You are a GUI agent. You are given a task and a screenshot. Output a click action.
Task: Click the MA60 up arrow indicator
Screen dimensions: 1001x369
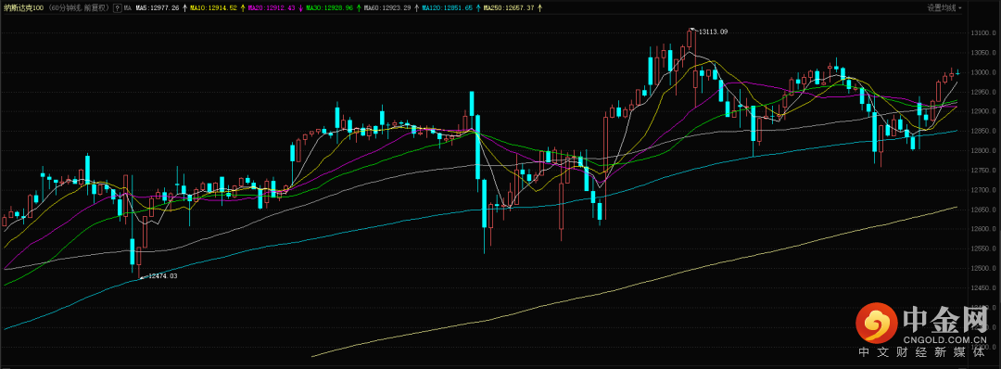coord(416,8)
